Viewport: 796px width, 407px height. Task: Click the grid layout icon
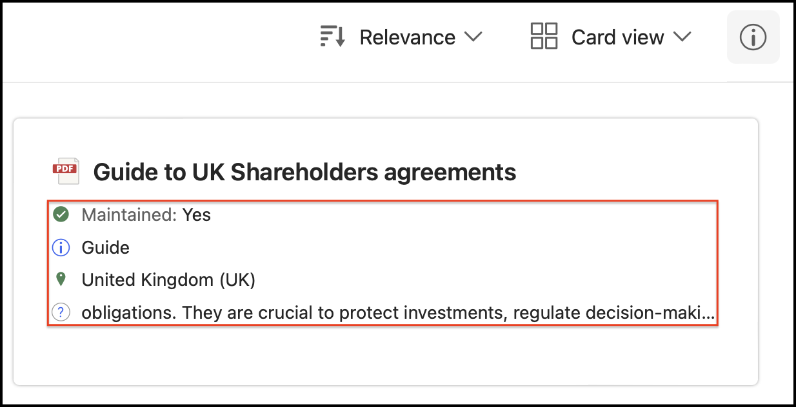click(x=544, y=37)
